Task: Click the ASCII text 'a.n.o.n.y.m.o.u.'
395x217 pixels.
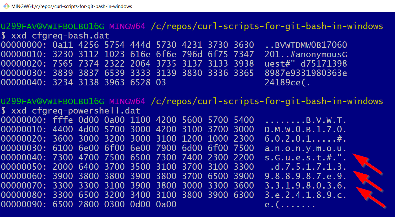Action: (x=306, y=149)
